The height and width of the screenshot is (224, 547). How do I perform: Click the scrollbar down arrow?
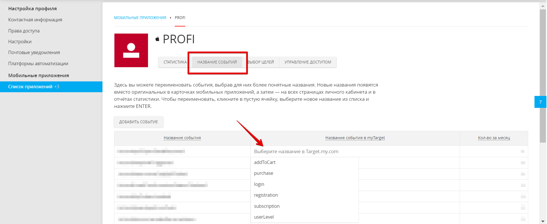click(543, 221)
